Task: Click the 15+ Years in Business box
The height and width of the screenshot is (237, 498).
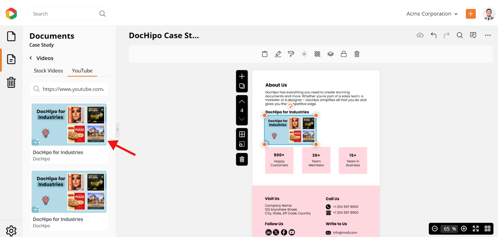Action: click(353, 160)
